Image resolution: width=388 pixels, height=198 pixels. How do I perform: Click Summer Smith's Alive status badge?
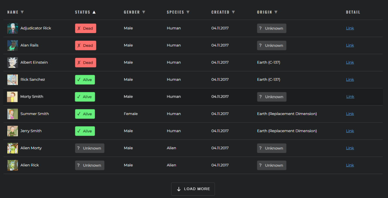[85, 114]
